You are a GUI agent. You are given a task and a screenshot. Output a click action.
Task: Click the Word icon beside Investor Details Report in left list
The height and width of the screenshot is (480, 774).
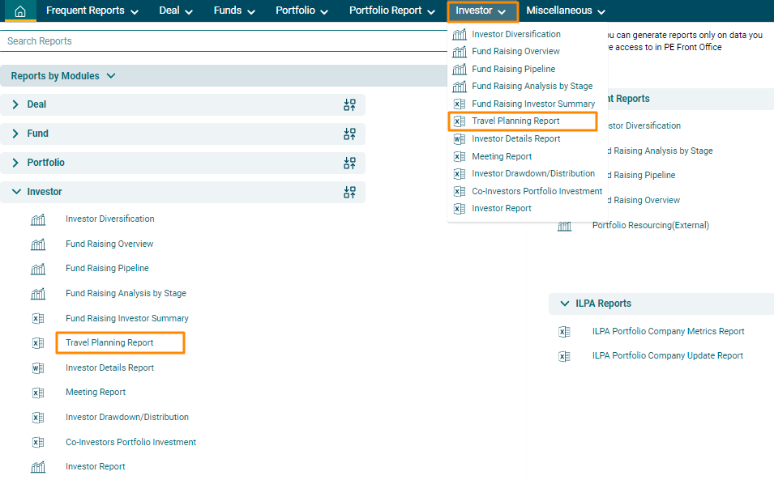coord(38,368)
